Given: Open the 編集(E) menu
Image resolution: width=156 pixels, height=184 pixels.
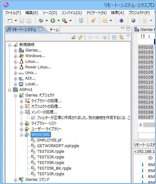Looking at the screenshot, I should [x=32, y=13].
